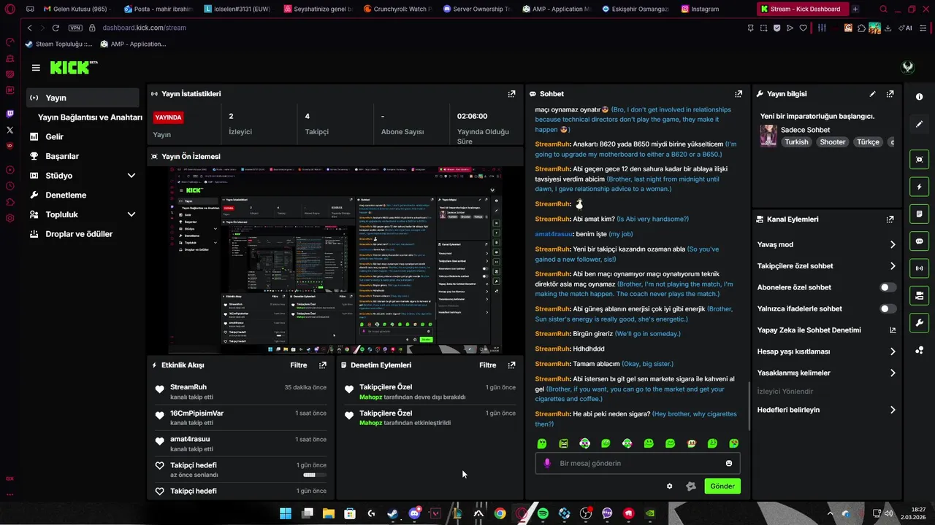Click Takipçi hedefi progress bar
This screenshot has height=525, width=935.
(x=315, y=475)
